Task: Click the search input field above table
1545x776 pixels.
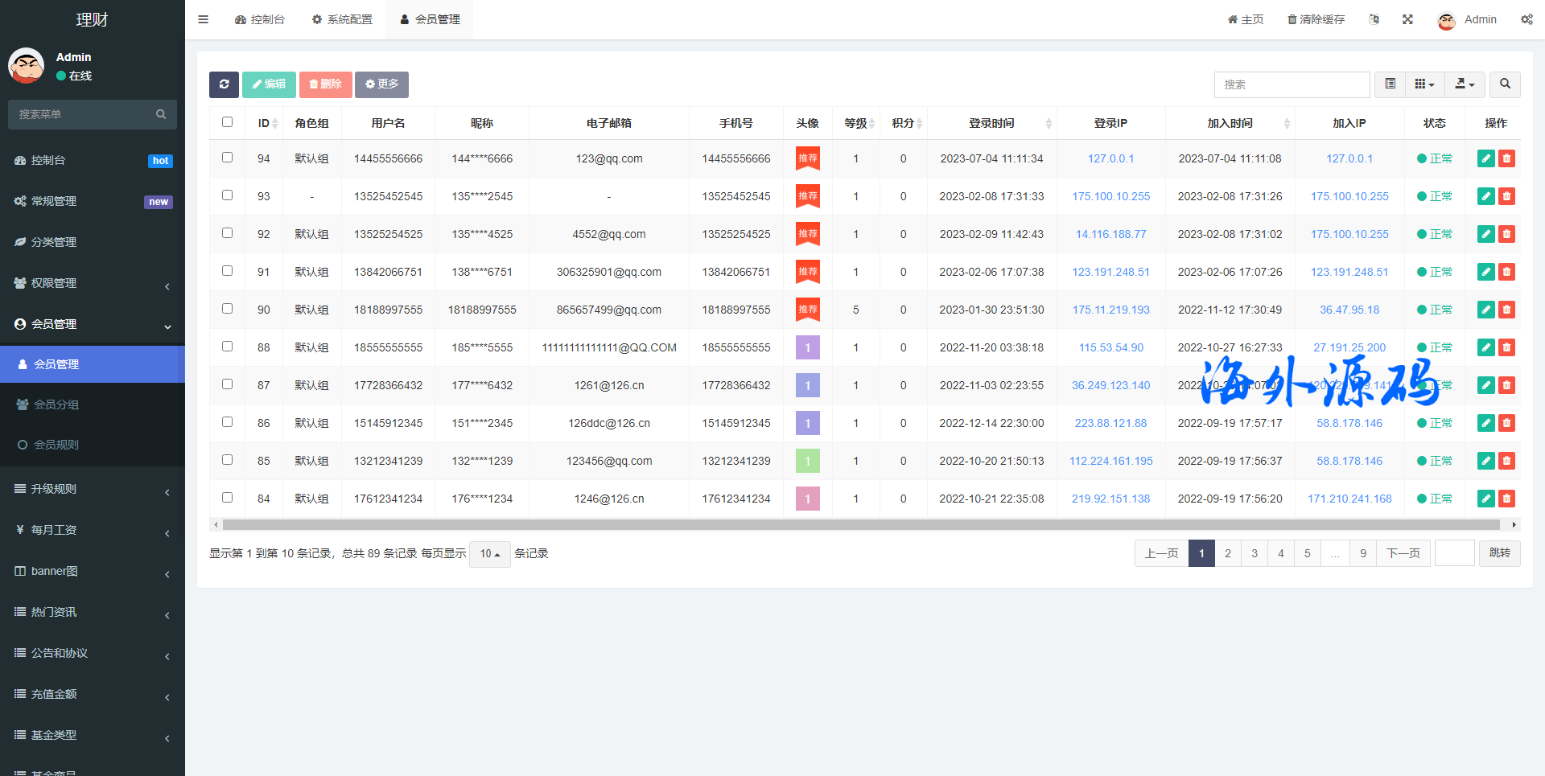Action: click(x=1292, y=84)
